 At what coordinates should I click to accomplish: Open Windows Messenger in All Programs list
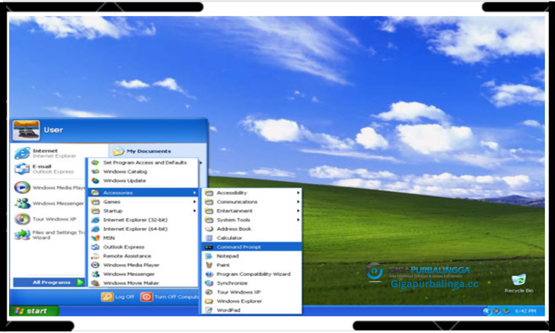click(x=143, y=274)
